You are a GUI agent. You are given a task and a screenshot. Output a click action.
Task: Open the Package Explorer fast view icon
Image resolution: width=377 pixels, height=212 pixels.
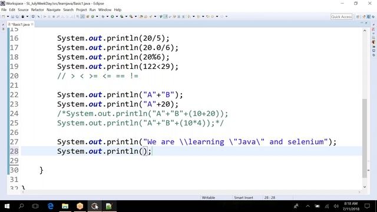[3, 29]
